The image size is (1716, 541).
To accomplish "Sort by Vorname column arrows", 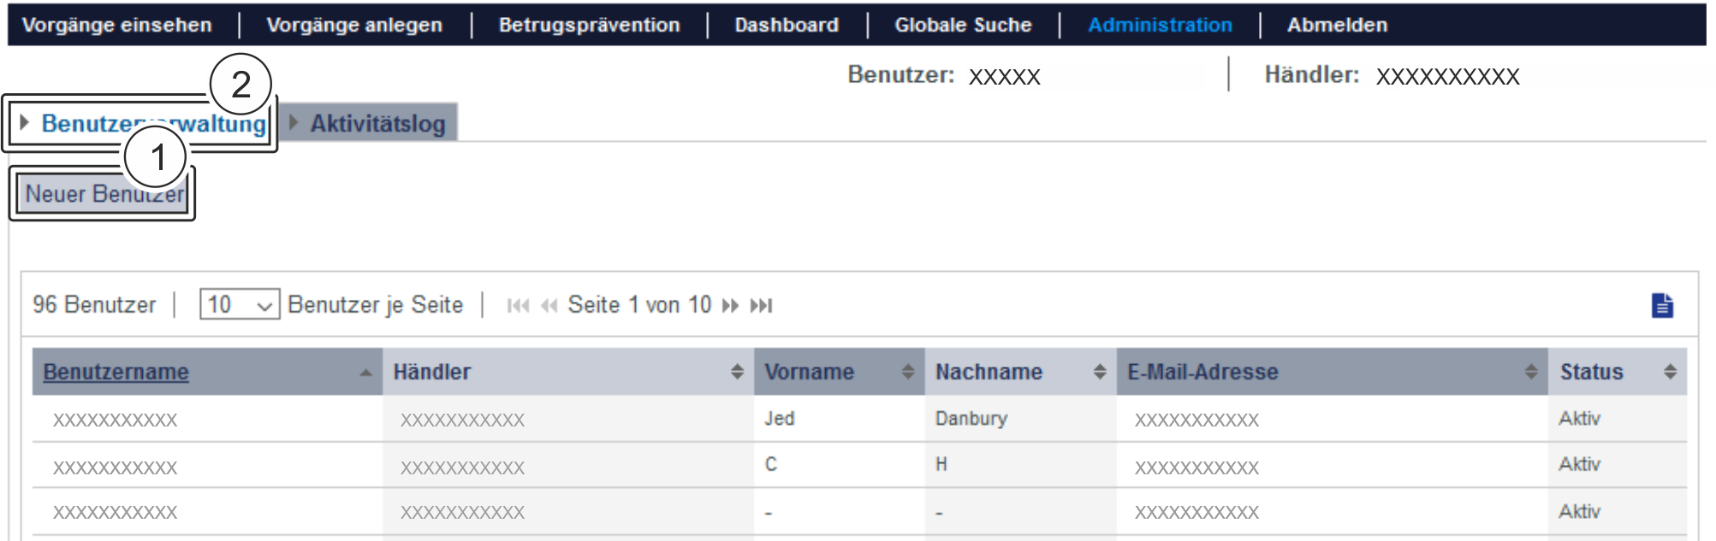I will pyautogui.click(x=907, y=372).
